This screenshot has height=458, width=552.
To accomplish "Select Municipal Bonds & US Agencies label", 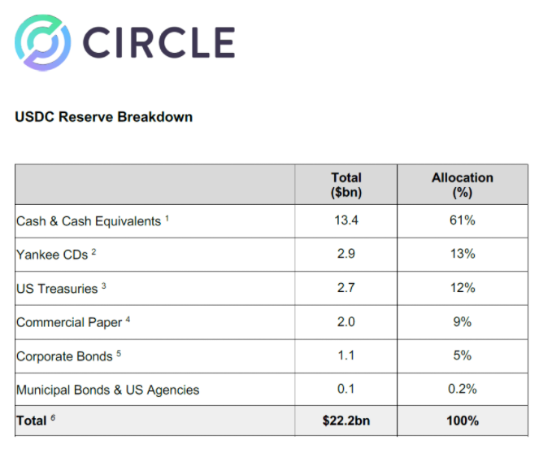I will click(x=108, y=390).
